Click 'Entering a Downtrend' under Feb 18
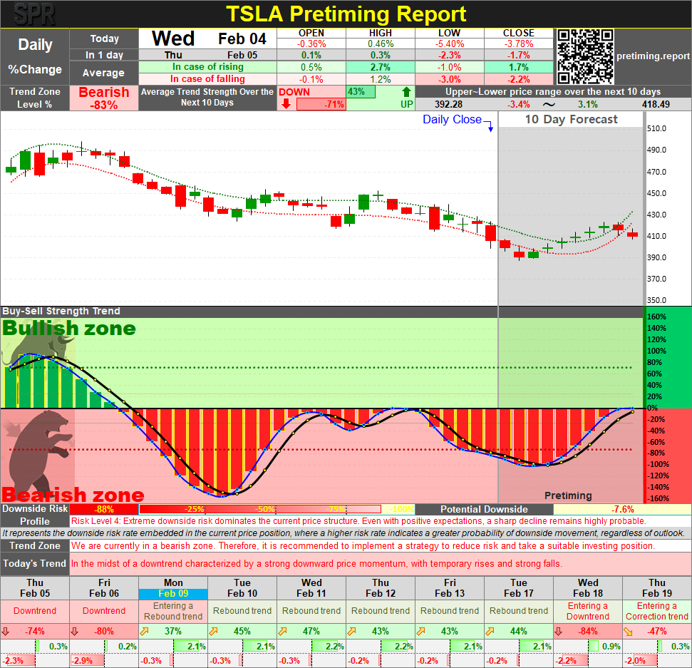 588,611
